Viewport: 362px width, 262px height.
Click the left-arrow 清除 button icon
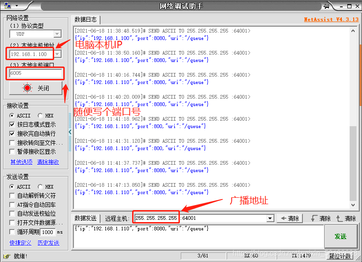coord(284,218)
